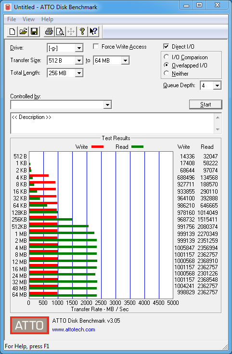Click the window resize grip corner
Viewport: 232px width, 354px height.
[x=225, y=347]
